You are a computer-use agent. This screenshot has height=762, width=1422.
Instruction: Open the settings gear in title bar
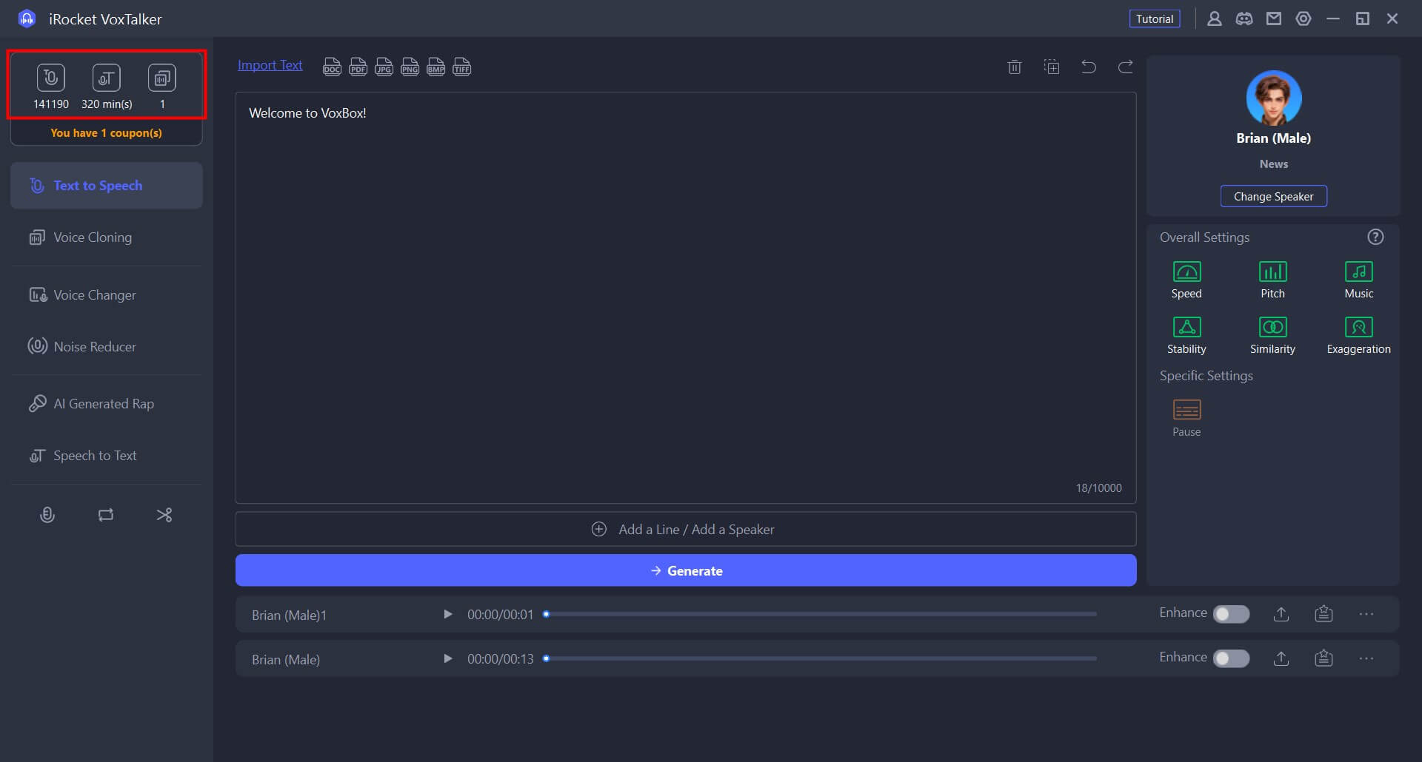click(x=1303, y=18)
